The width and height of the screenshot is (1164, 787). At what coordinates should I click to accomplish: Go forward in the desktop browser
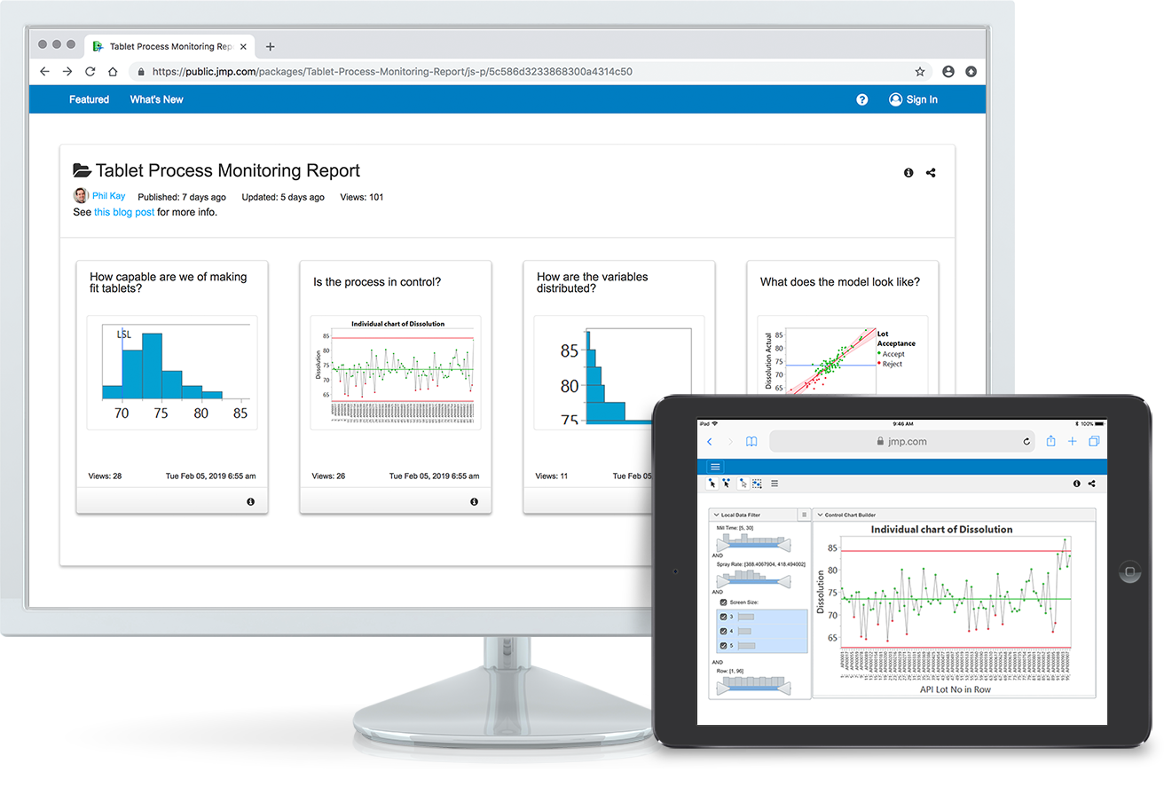coord(67,72)
